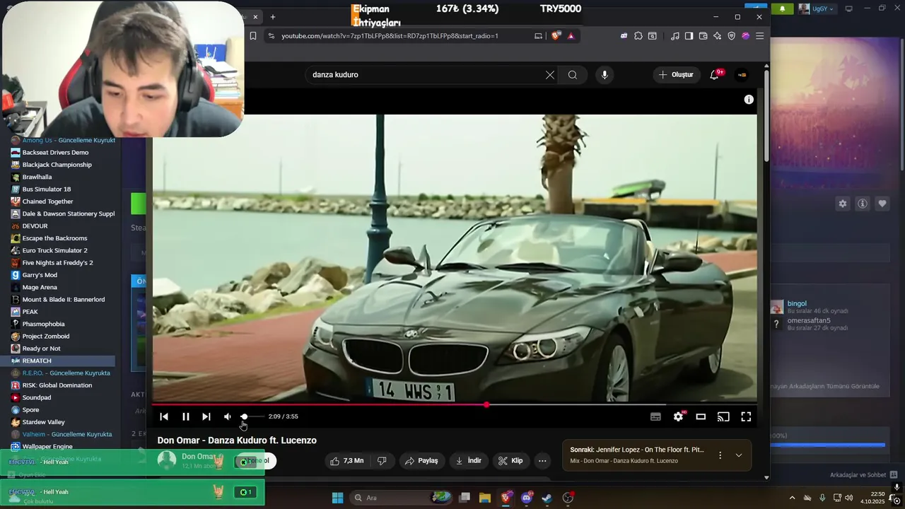This screenshot has width=905, height=509.
Task: Open more actions three-dot menu
Action: (542, 461)
